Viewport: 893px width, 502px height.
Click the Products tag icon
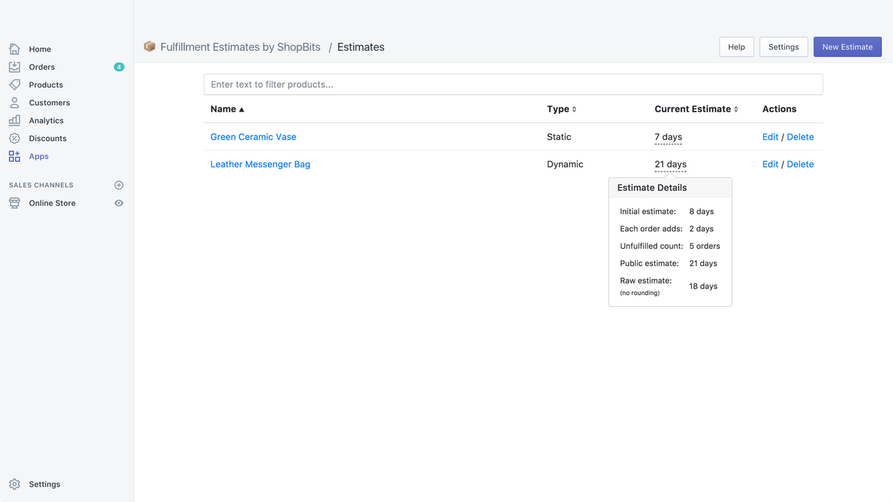(15, 84)
